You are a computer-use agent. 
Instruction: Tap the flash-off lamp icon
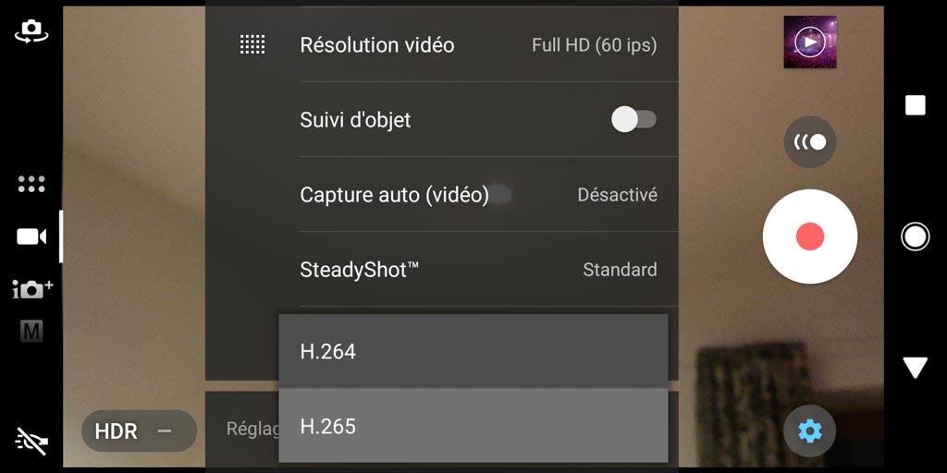point(31,441)
